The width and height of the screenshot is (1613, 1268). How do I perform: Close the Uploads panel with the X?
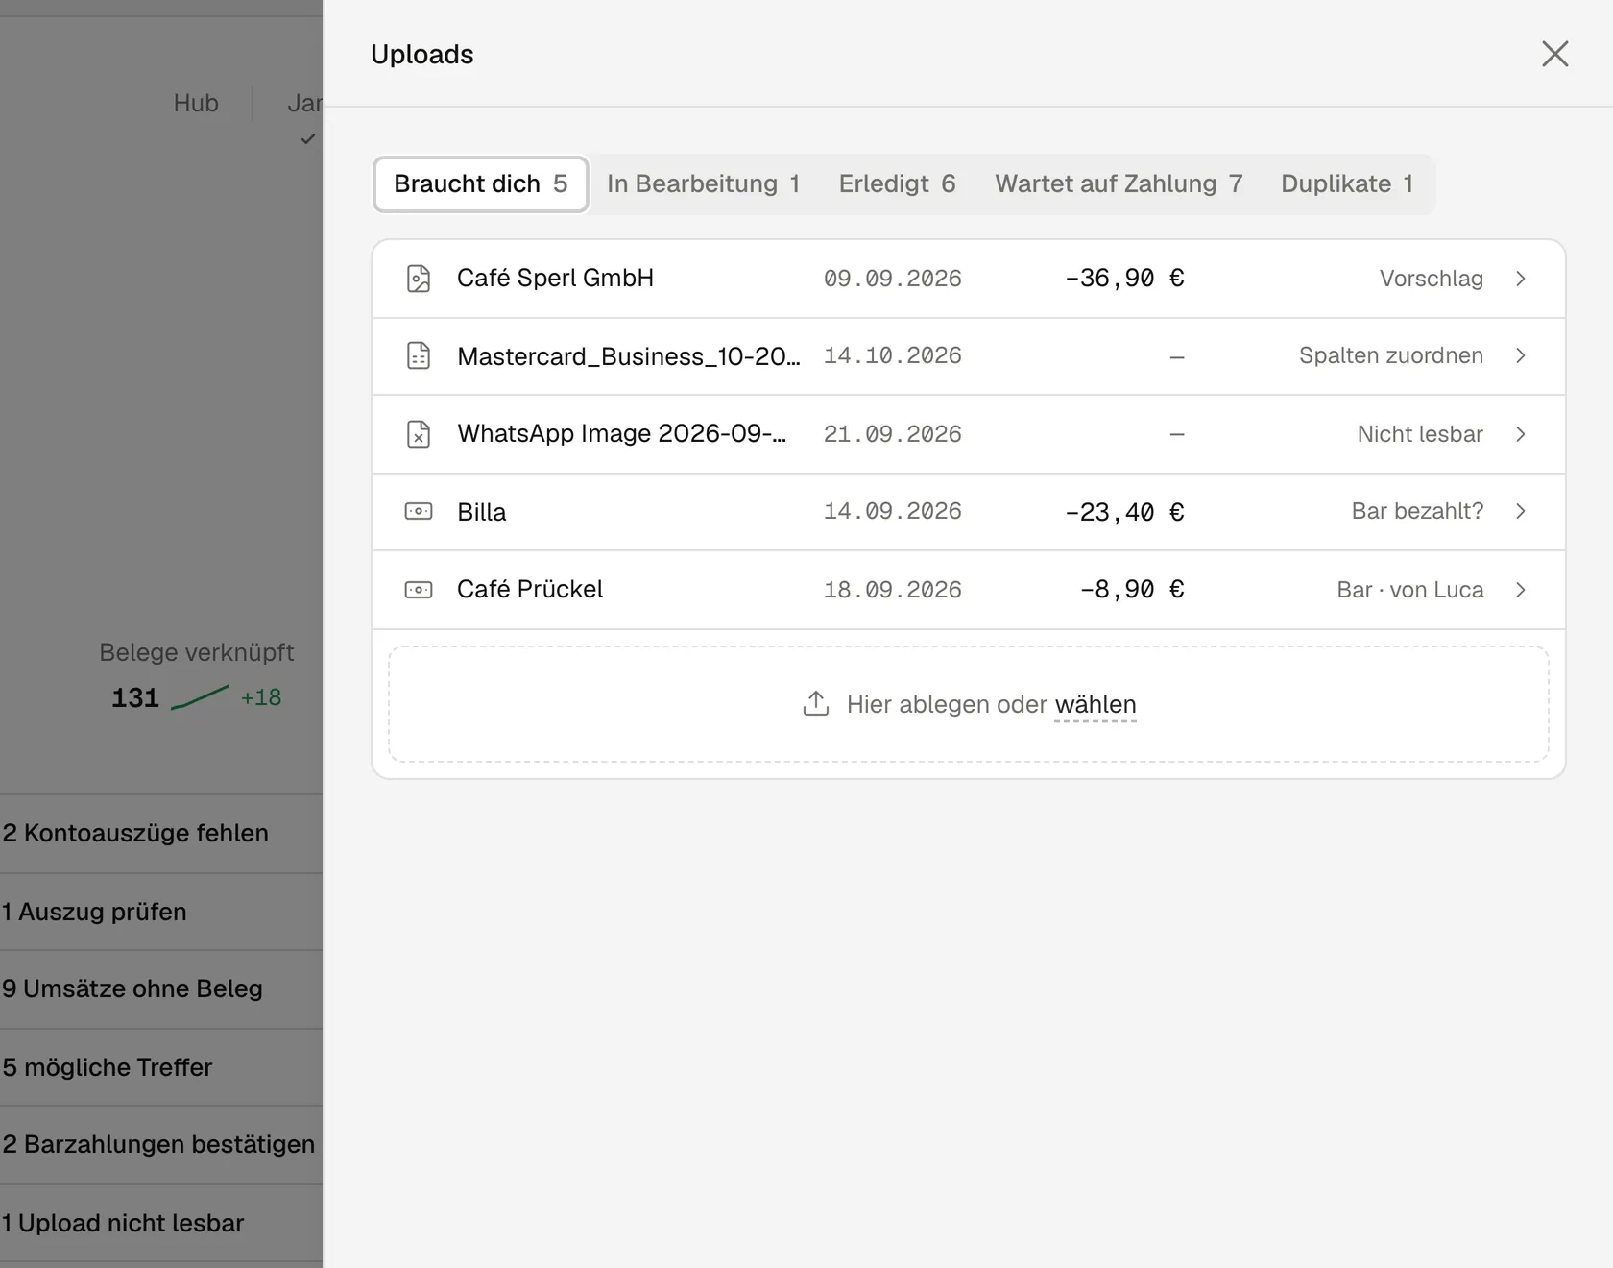click(x=1555, y=54)
